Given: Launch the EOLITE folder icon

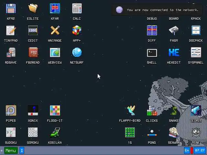Looking at the screenshot, I should [x=33, y=9].
